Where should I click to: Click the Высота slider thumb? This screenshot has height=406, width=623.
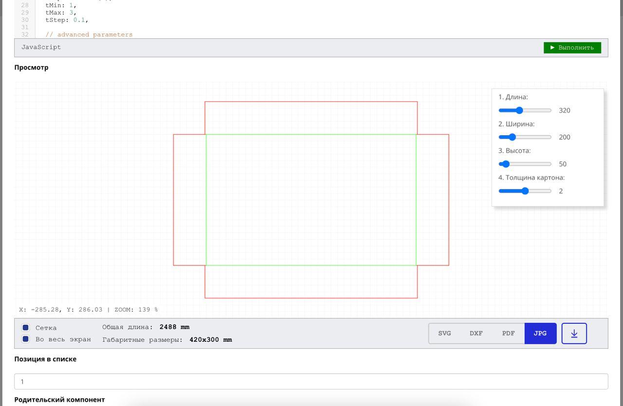click(506, 164)
